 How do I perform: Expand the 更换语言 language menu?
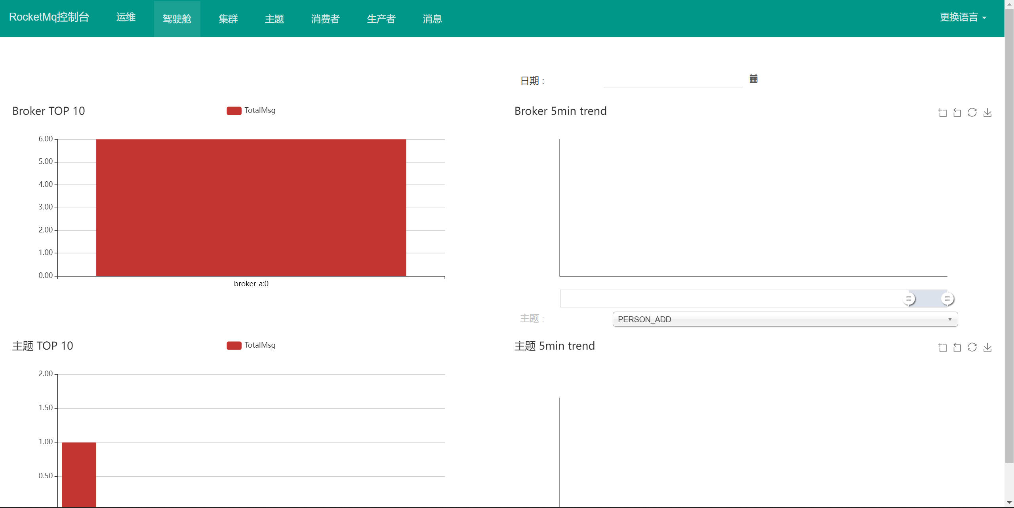[x=963, y=17]
